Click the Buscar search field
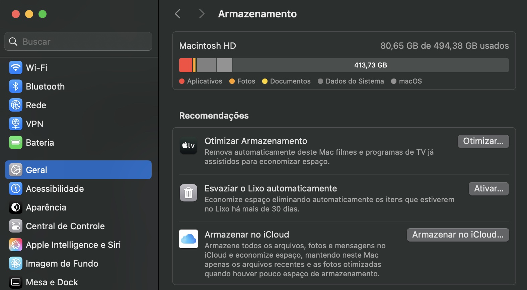Viewport: 527px width, 290px height. pyautogui.click(x=78, y=41)
